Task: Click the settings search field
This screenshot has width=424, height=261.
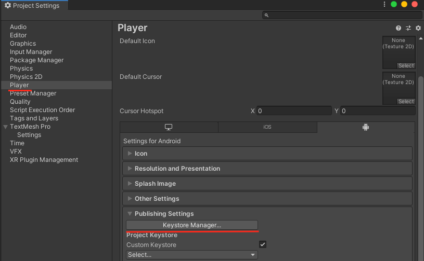Action: coord(342,16)
